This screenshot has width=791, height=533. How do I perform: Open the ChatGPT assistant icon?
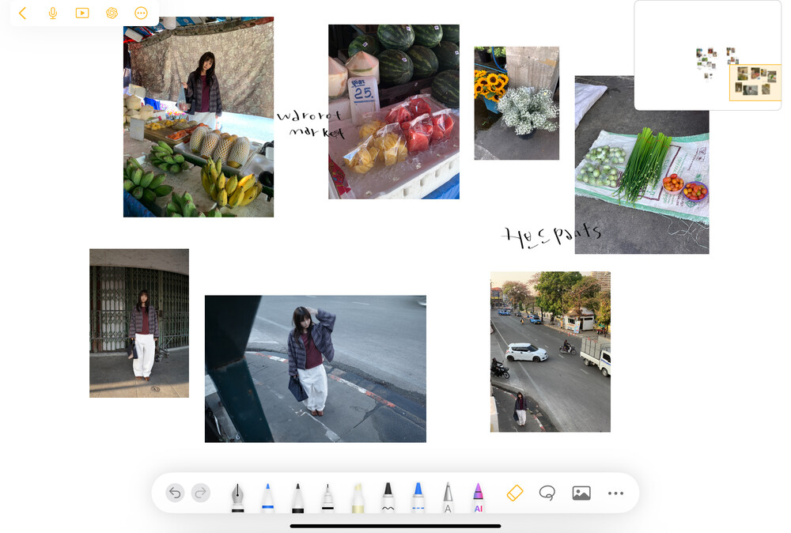click(112, 13)
